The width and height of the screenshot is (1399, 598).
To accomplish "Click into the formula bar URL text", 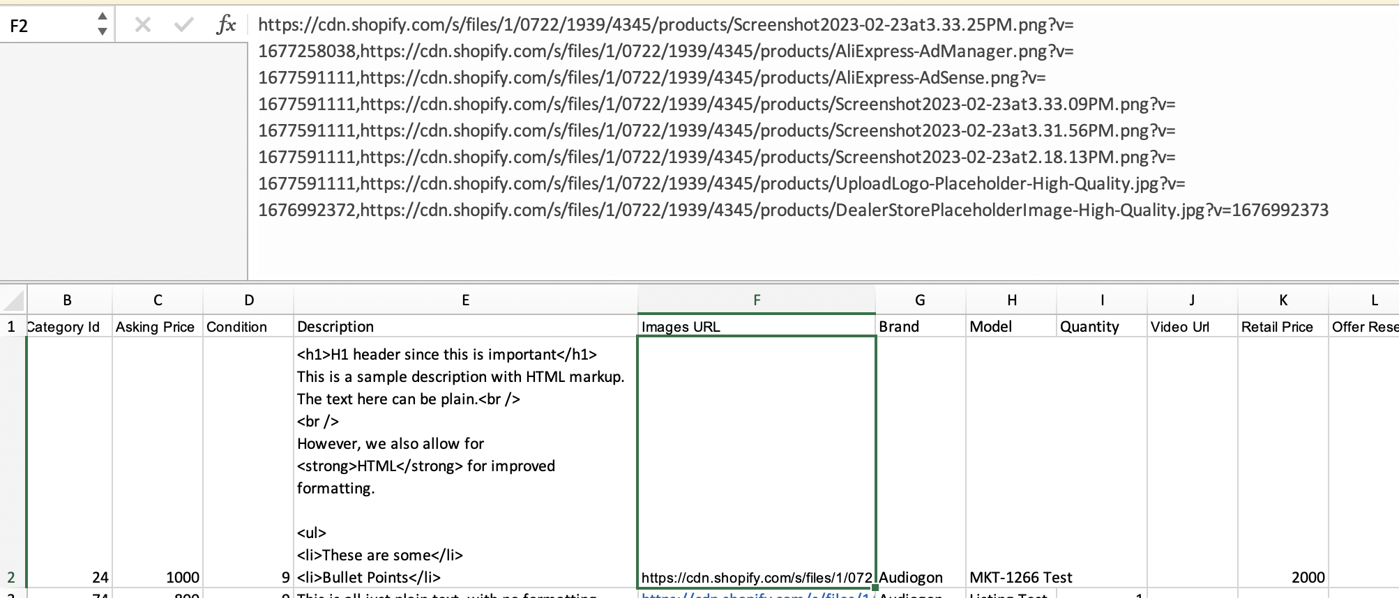I will (x=793, y=117).
